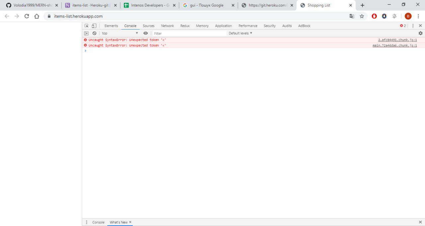Screen dimensions: 425x226
Task: Bookmark this page with the star icon
Action: coord(362,16)
